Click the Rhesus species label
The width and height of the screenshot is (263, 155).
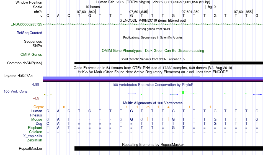(x=36, y=115)
